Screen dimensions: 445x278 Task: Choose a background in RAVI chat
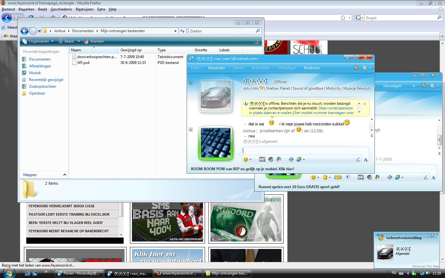299,159
